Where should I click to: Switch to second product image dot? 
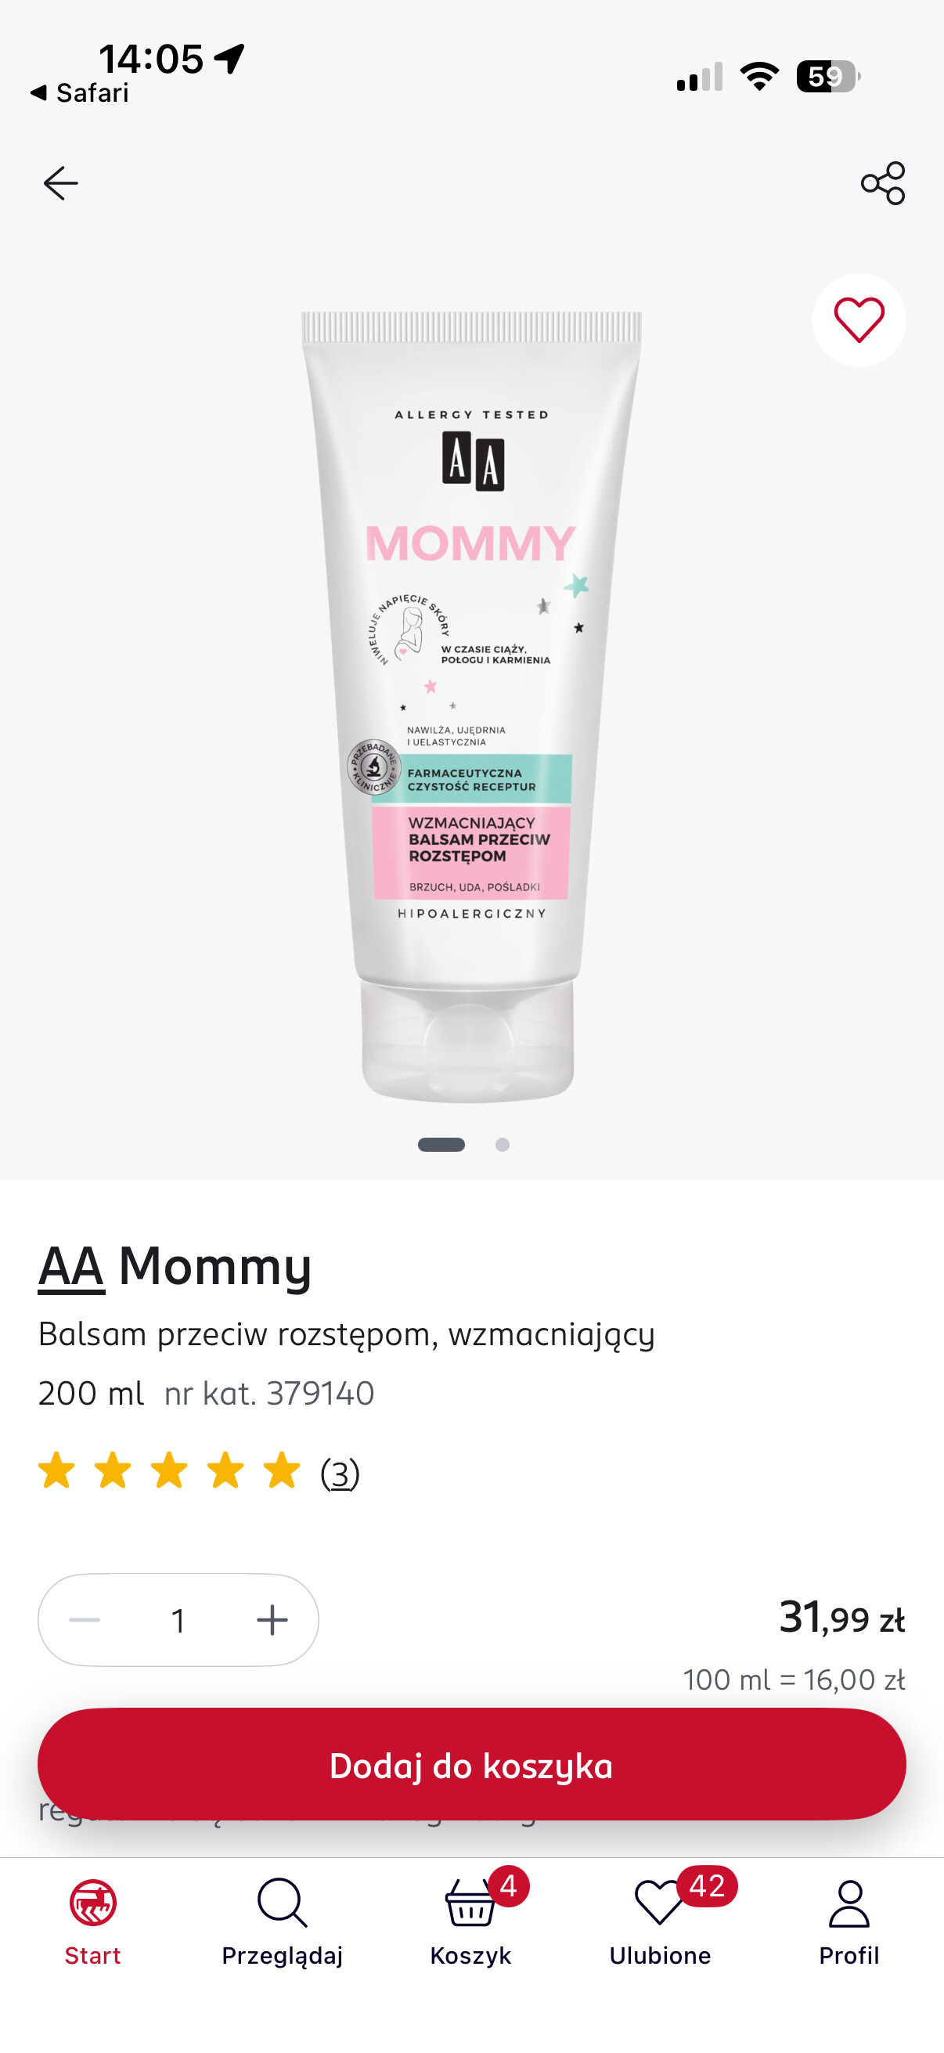coord(503,1145)
